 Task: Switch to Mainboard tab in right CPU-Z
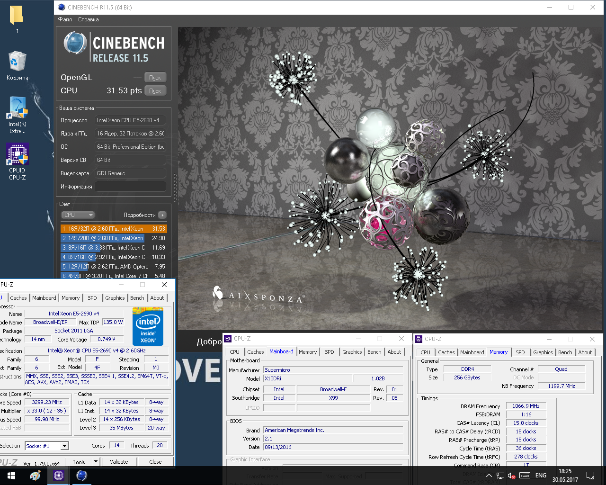point(472,352)
